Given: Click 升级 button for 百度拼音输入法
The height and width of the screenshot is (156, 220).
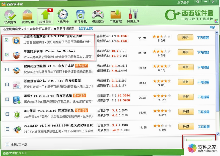Looking at the screenshot, I should [x=186, y=82].
